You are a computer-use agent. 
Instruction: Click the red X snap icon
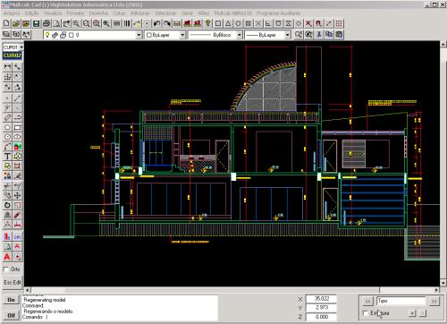(x=308, y=23)
